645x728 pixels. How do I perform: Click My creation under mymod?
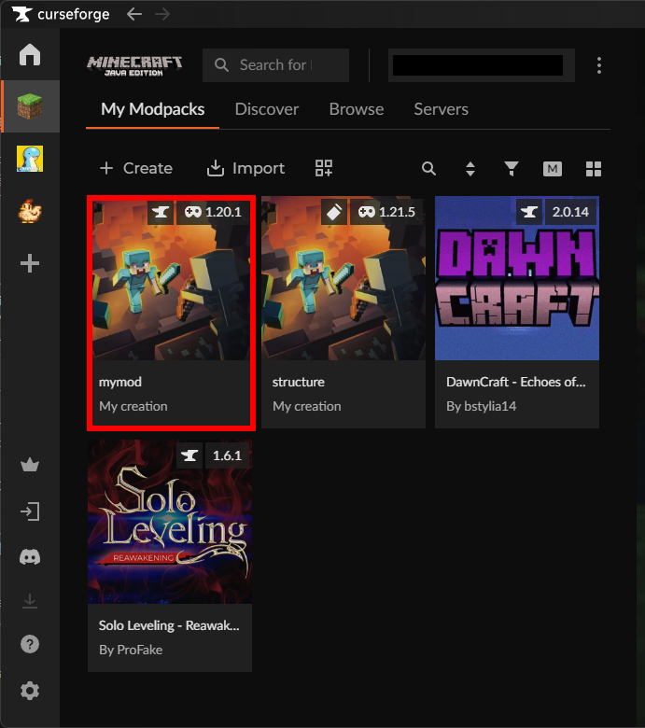(133, 406)
